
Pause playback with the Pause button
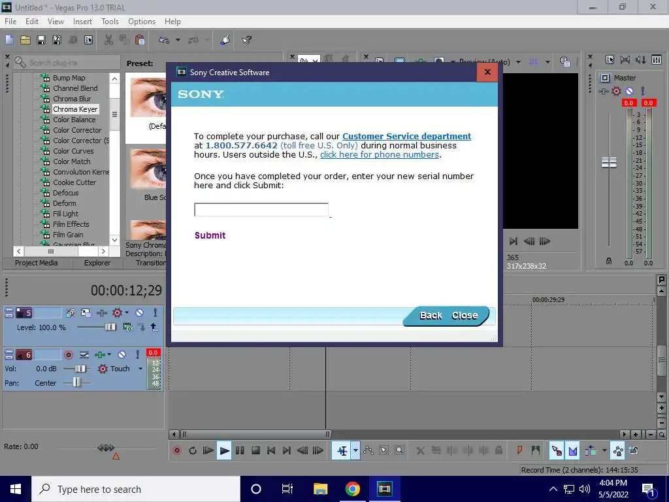240,450
